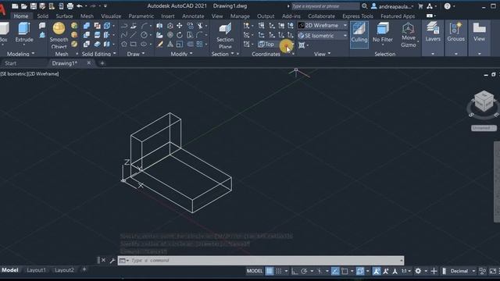Expand the Draw panel
Viewport: 500px width, 281px height.
tap(136, 54)
